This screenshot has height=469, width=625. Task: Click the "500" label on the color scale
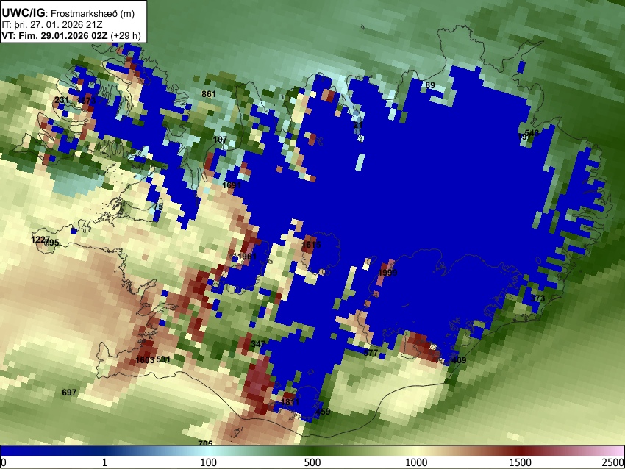(312, 462)
